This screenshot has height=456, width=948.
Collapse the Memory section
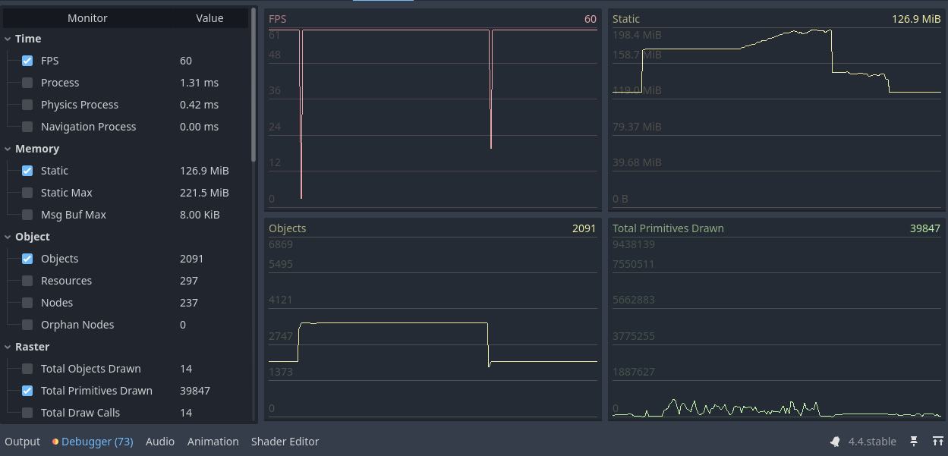[x=8, y=149]
